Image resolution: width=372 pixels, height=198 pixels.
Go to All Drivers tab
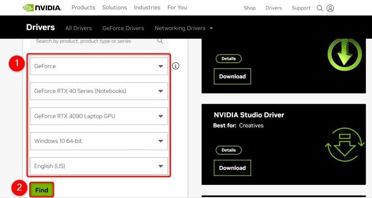(78, 28)
